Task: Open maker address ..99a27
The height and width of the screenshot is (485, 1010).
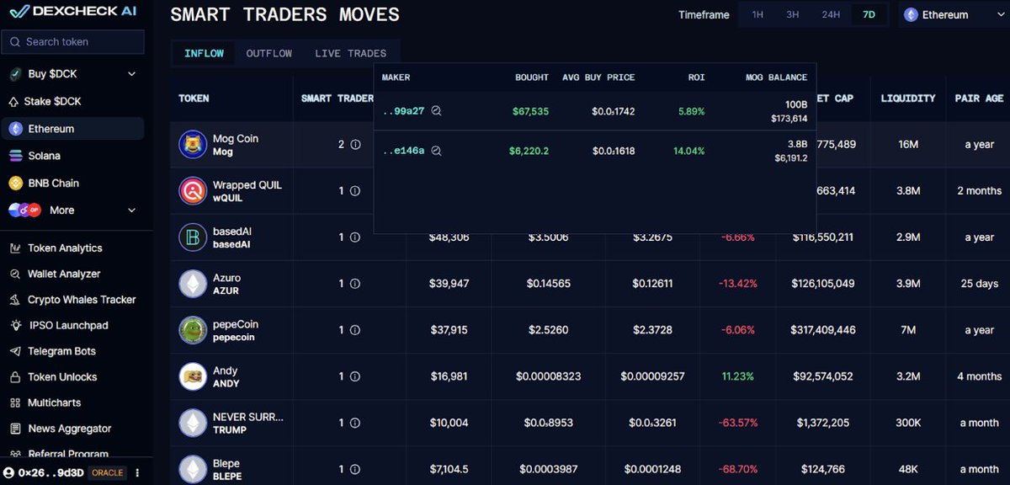Action: pyautogui.click(x=404, y=111)
